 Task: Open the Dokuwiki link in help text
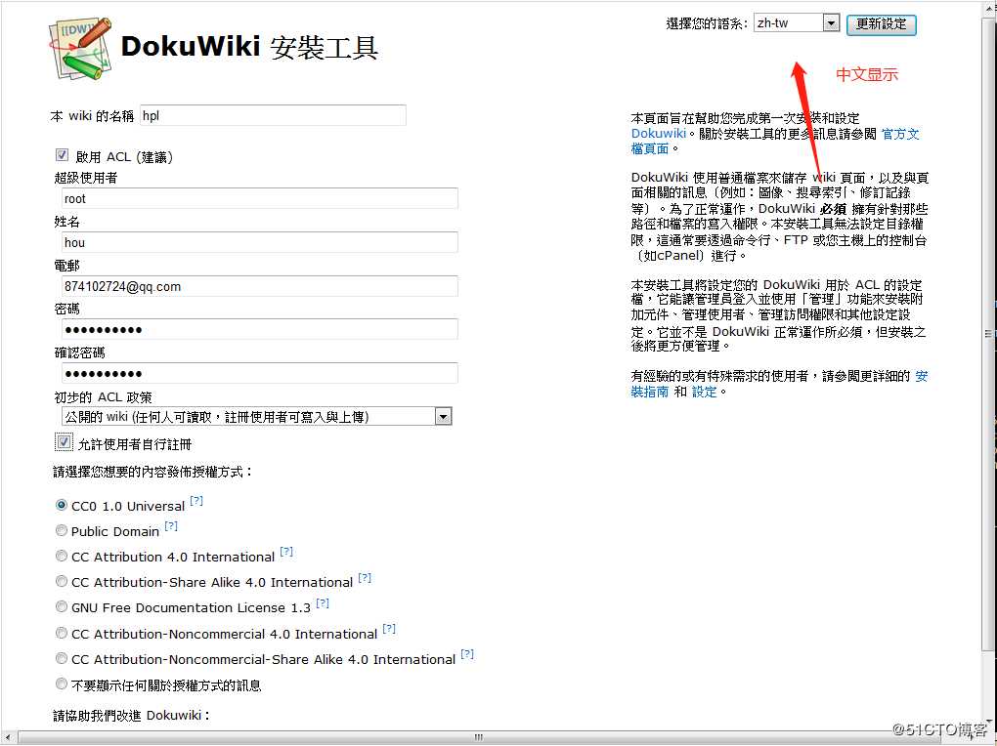[658, 134]
